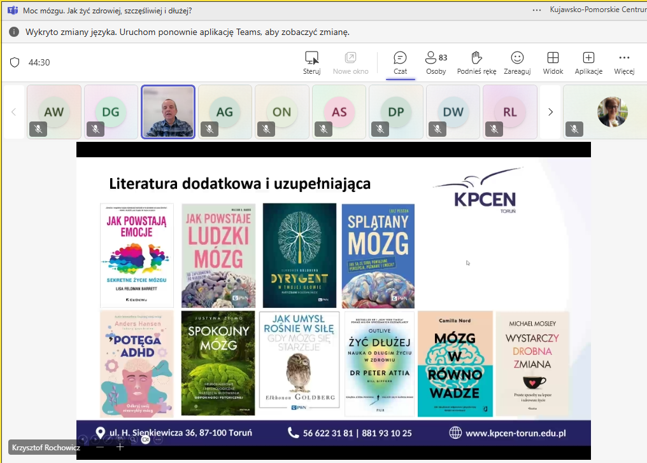Click the Wystarczy drobna zmiana book cover
This screenshot has height=463, width=647.
point(532,364)
